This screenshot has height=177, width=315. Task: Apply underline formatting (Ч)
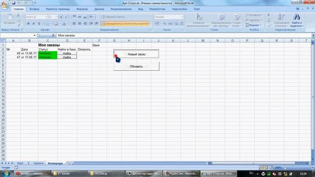39,24
